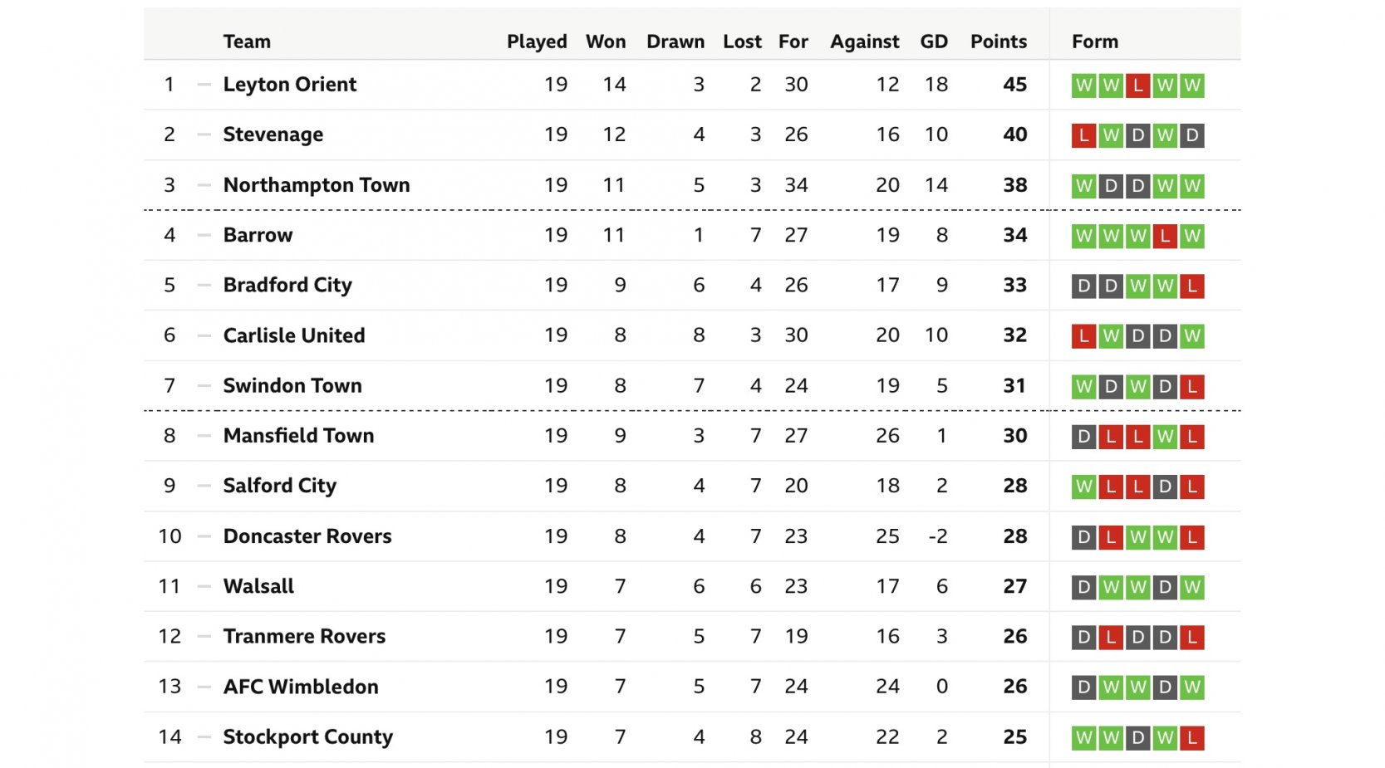1385x768 pixels.
Task: Click Swindon Town's red L form badge
Action: point(1192,386)
